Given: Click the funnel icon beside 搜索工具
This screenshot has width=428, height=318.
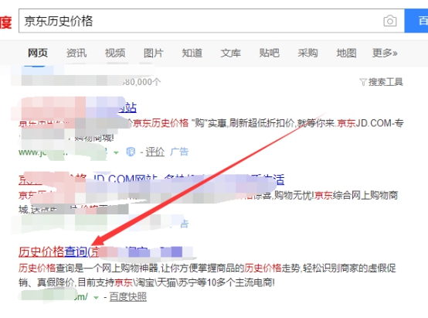Looking at the screenshot, I should click(363, 82).
